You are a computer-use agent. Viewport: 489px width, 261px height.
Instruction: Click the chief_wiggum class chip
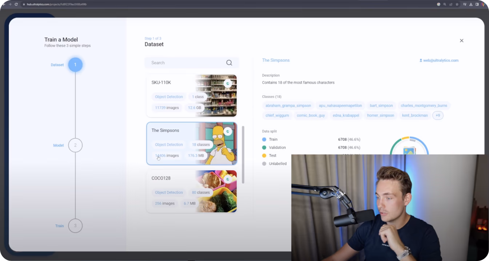click(277, 115)
